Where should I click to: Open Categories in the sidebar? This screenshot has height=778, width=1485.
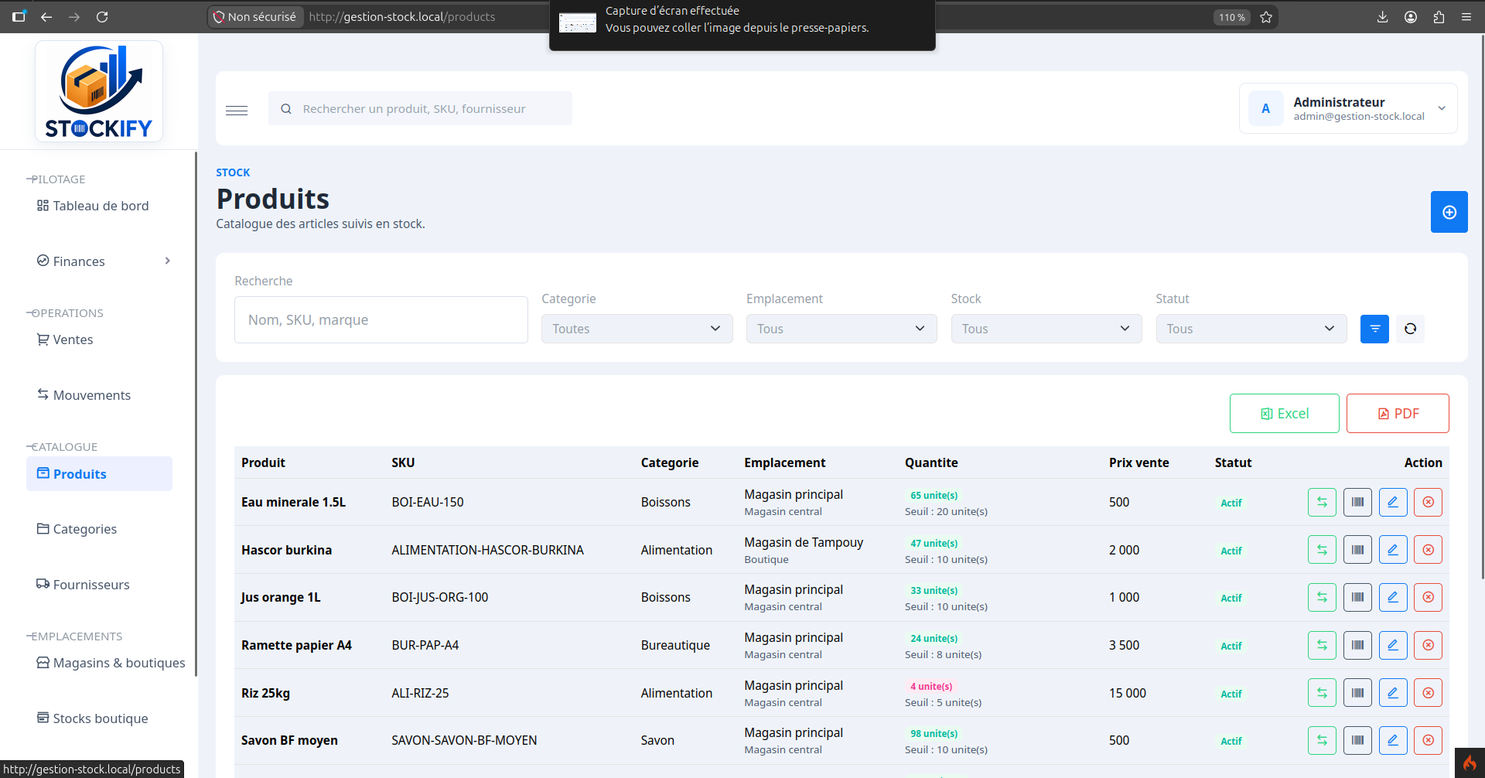pos(77,529)
